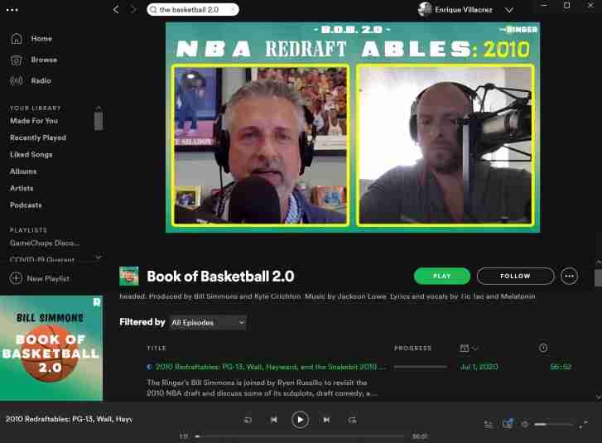
Task: Open Recently Played
Action: click(x=38, y=137)
